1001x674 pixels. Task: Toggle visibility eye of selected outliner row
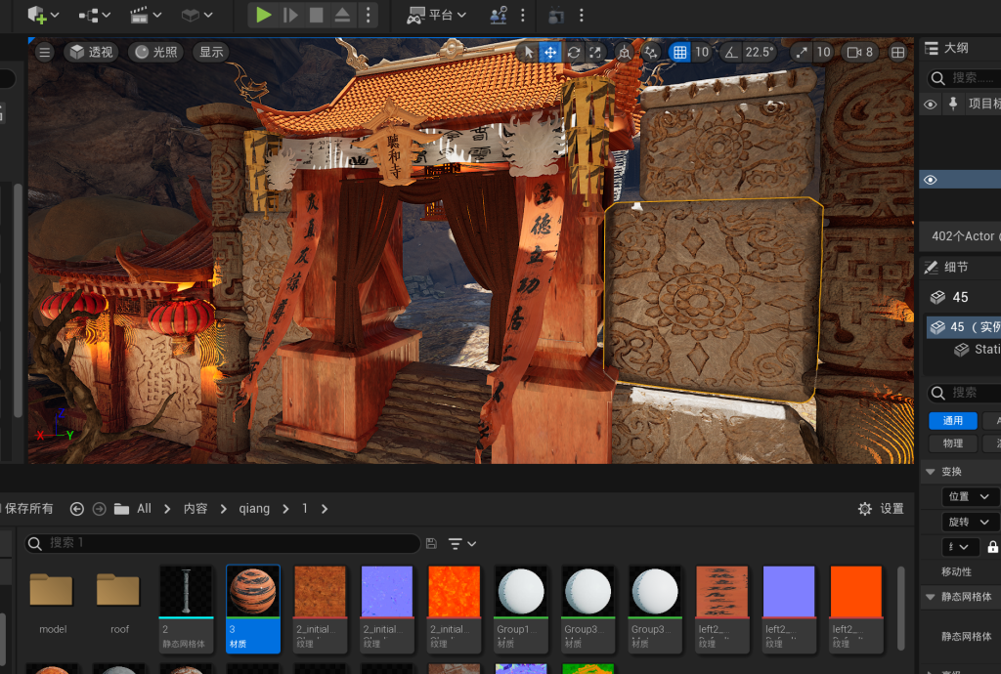click(x=931, y=180)
